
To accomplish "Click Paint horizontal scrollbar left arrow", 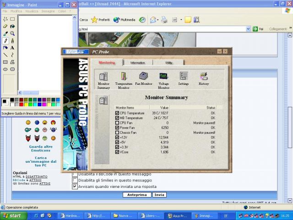I will pos(20,93).
